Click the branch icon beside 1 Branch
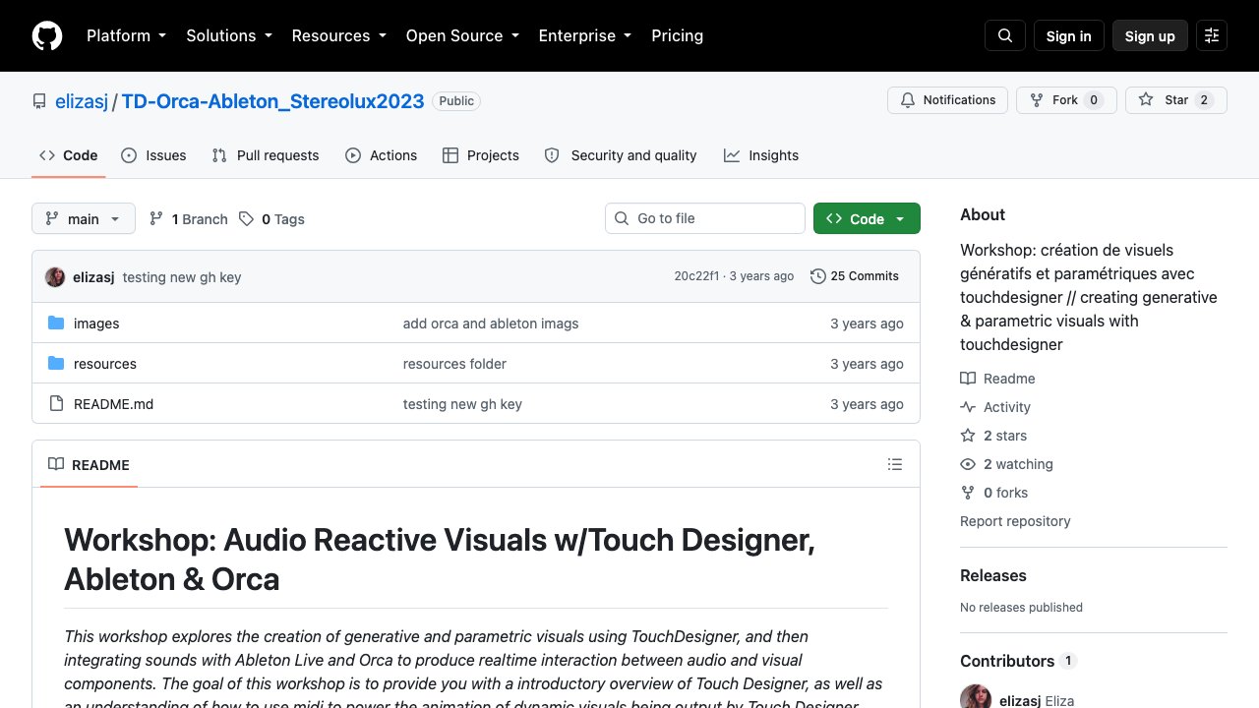 pos(156,219)
